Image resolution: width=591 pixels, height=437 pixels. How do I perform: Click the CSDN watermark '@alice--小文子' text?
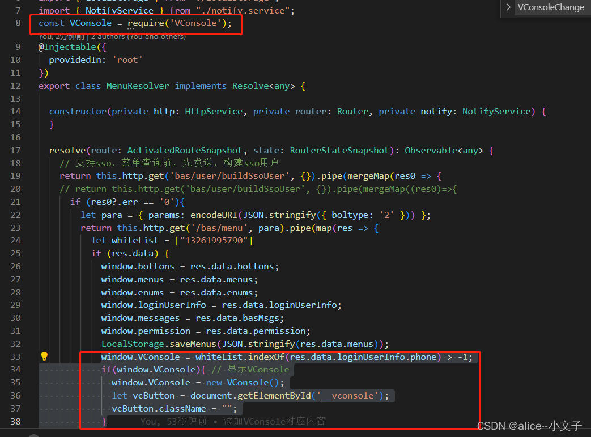(x=530, y=426)
